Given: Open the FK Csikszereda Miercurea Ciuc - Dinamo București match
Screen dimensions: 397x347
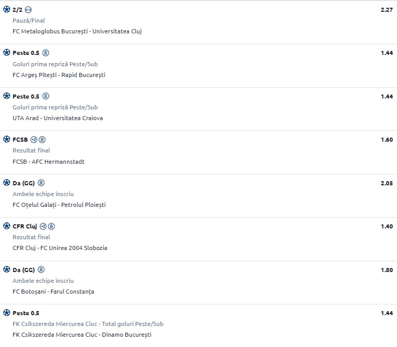Looking at the screenshot, I should click(x=82, y=335).
